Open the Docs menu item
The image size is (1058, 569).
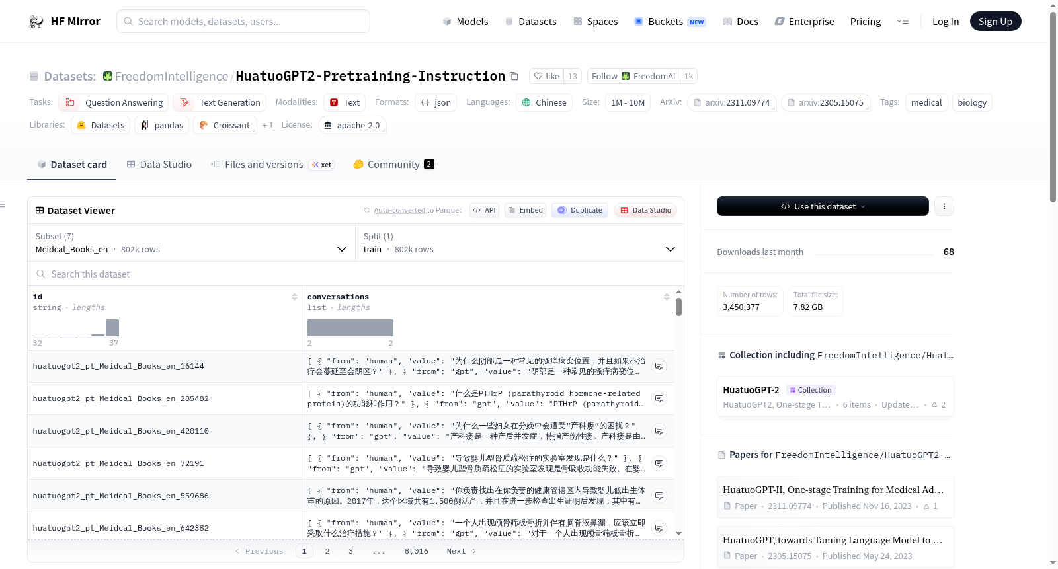point(741,22)
